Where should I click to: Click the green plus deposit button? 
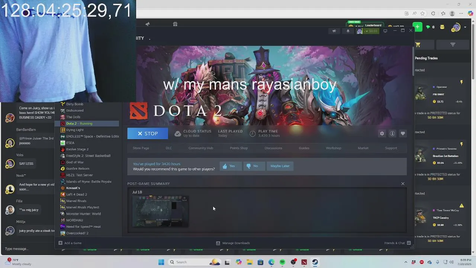pyautogui.click(x=418, y=27)
